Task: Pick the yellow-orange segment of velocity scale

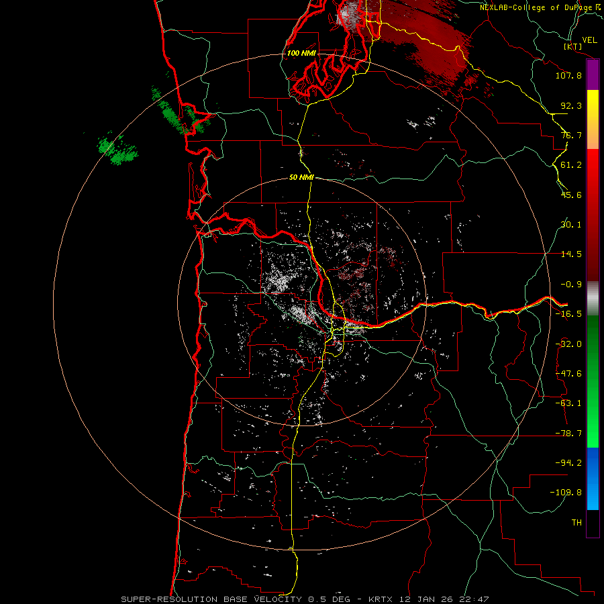Action: 593,119
